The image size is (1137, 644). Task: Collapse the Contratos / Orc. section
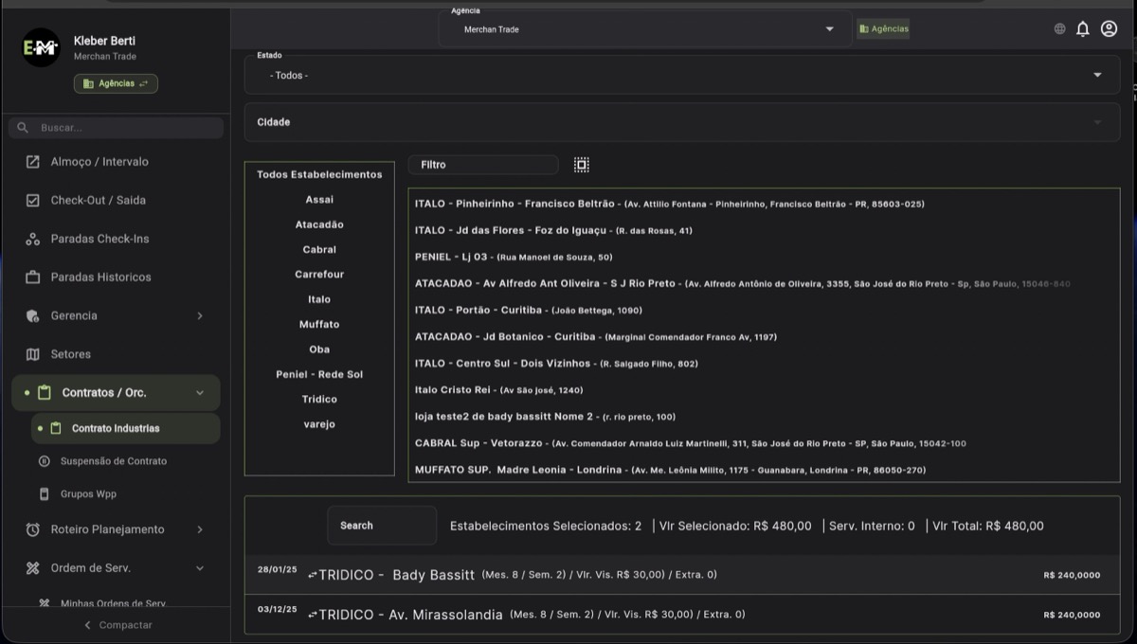(x=200, y=393)
